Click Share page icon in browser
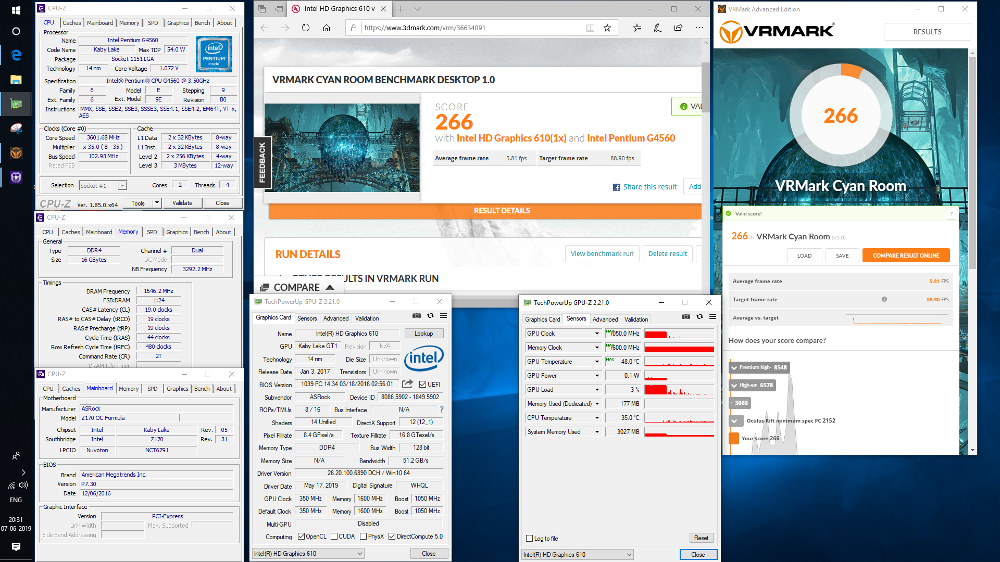This screenshot has width=1000, height=562. (x=678, y=28)
